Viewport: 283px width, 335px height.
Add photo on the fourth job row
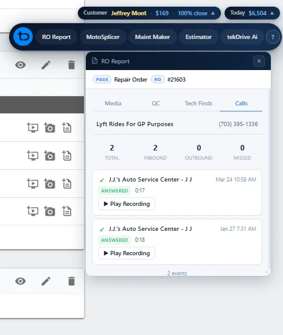[49, 211]
